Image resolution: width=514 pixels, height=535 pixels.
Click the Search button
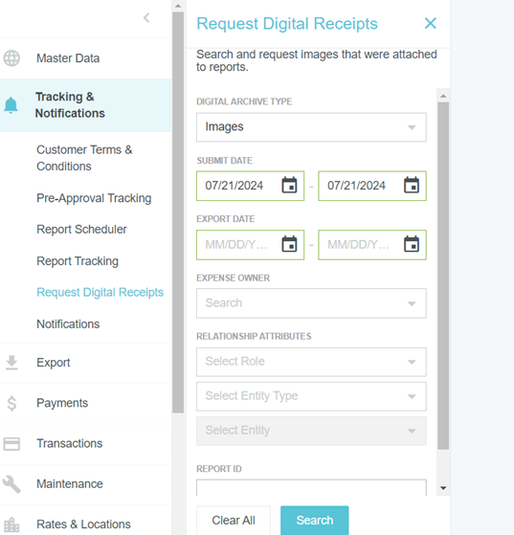point(315,521)
